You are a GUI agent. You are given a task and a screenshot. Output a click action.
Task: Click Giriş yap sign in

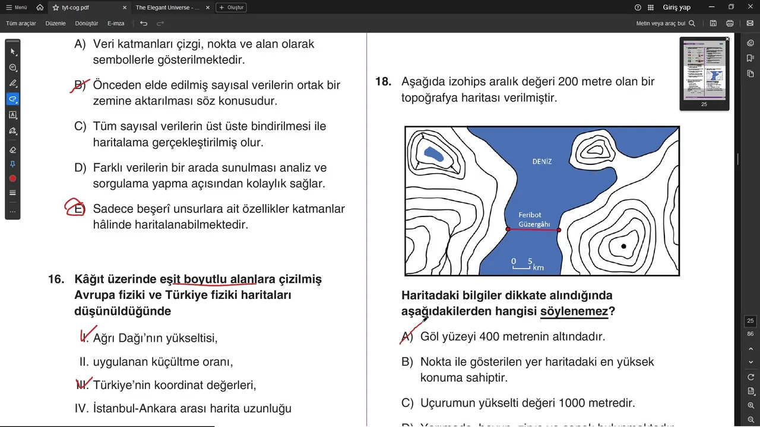point(676,8)
